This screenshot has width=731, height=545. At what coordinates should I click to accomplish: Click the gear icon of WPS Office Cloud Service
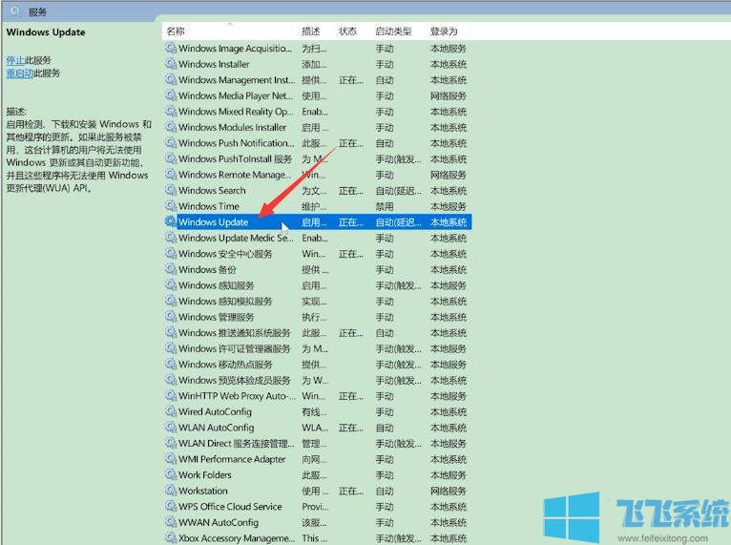coord(171,506)
